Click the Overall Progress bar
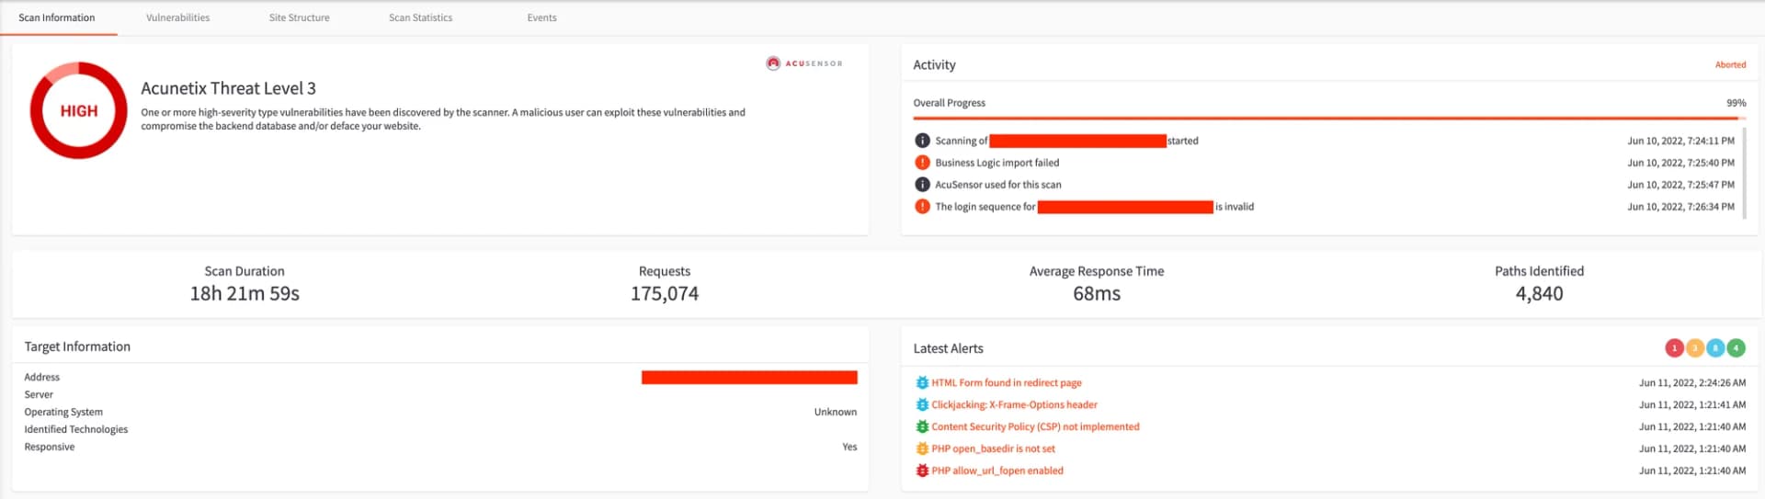Image resolution: width=1765 pixels, height=499 pixels. 1324,119
